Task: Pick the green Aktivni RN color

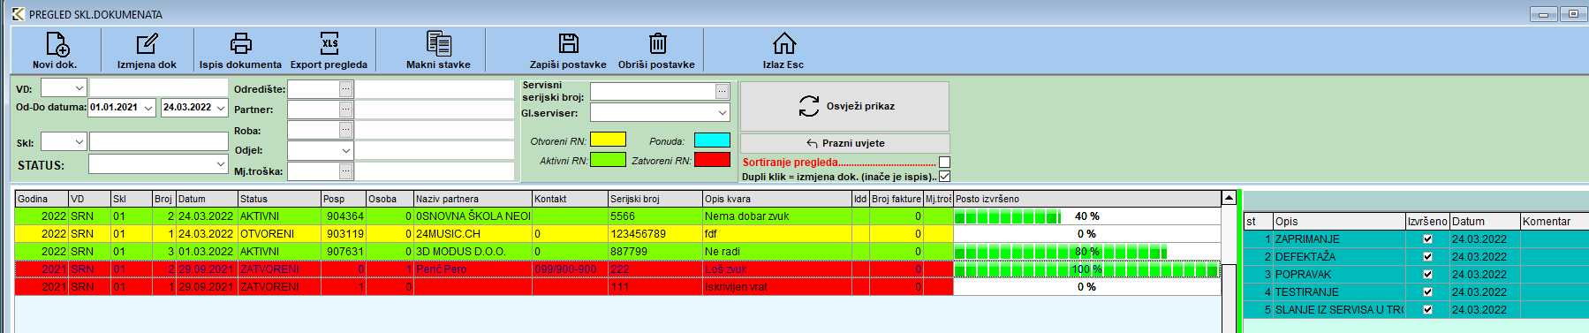Action: [x=608, y=160]
